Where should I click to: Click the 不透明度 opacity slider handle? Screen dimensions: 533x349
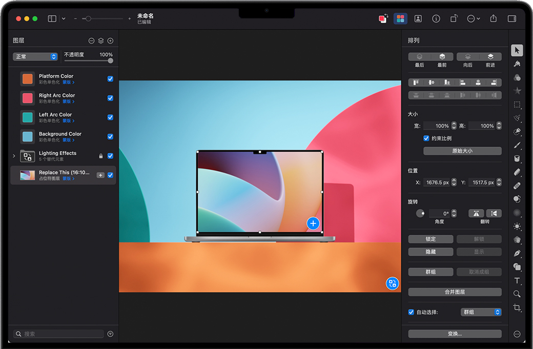110,60
